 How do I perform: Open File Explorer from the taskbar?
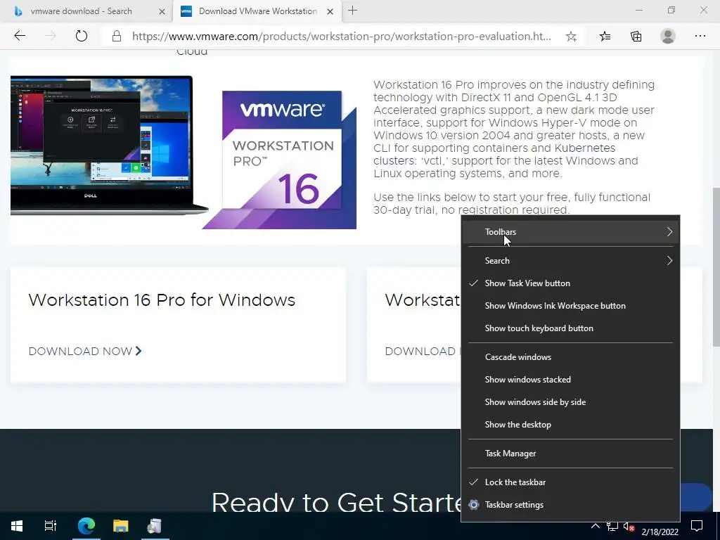click(120, 526)
